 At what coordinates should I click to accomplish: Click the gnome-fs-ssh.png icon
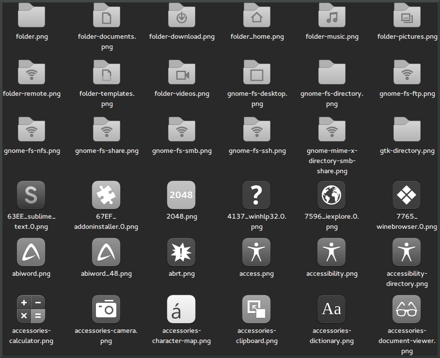click(257, 130)
